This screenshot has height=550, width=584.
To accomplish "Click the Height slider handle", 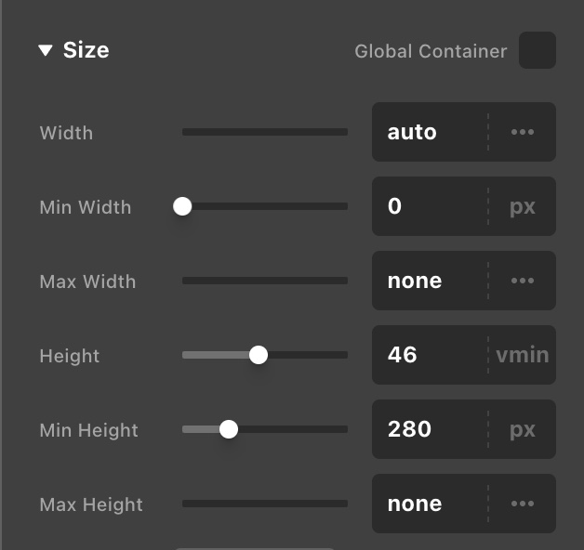I will 259,355.
